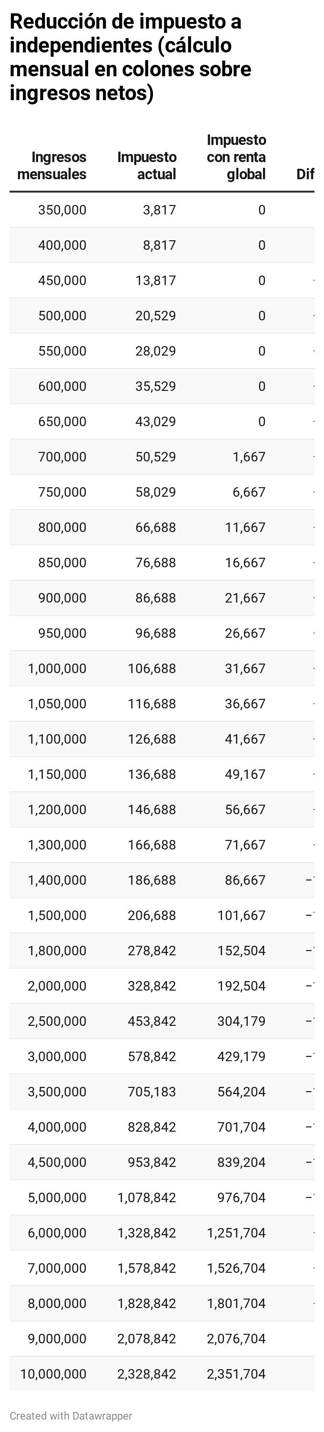Click the 2,351,704 cell in last row
Viewport: 324px width, 1432px height.
(x=236, y=1374)
